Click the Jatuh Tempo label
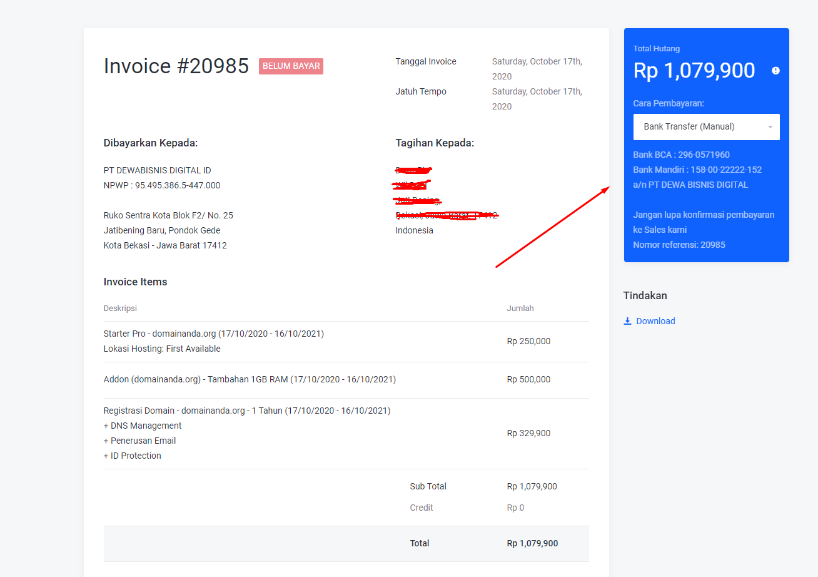Screen dimensions: 818x577 pyautogui.click(x=420, y=91)
